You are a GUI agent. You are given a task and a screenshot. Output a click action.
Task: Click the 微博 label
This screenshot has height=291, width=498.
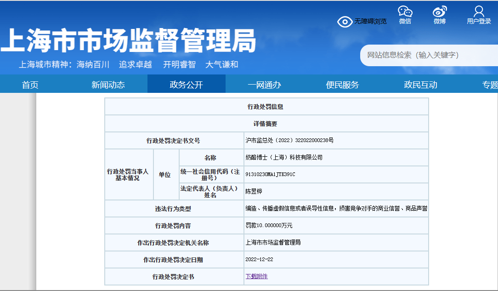(x=440, y=21)
